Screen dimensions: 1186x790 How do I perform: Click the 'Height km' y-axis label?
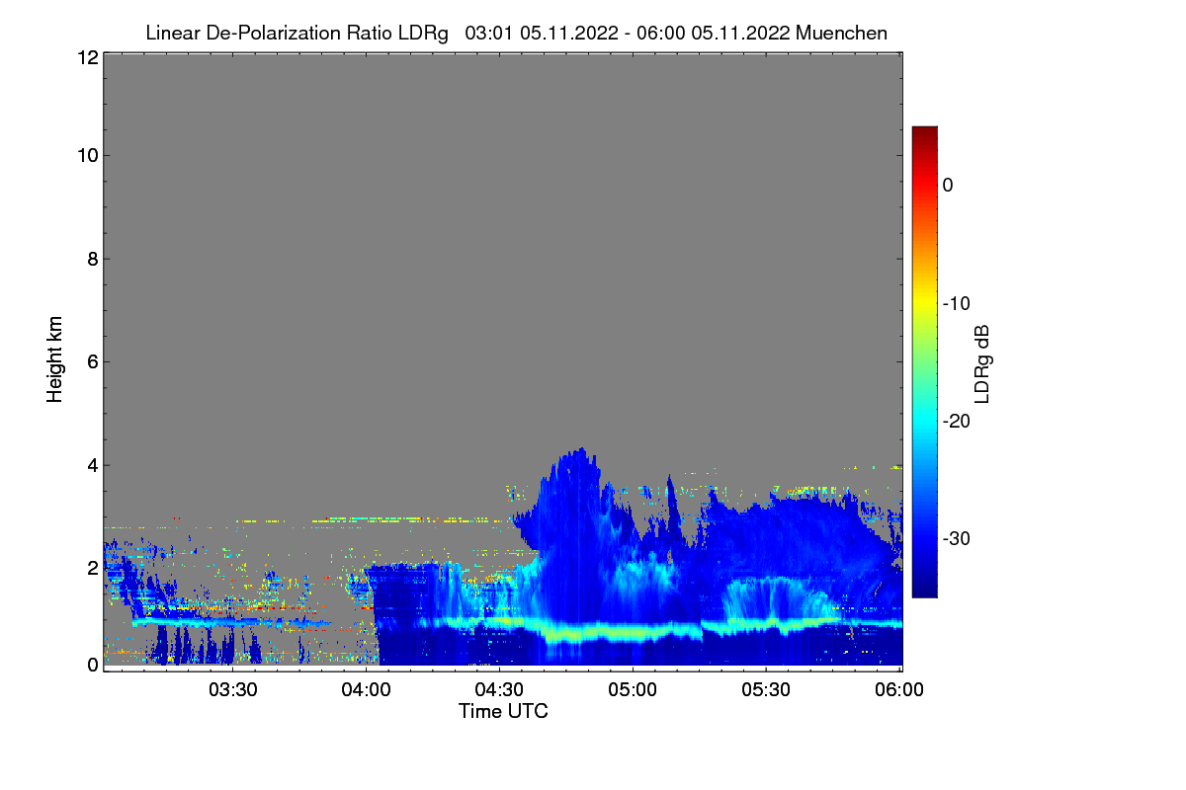coord(54,359)
